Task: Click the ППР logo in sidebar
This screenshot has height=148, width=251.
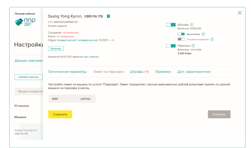Action: [25, 22]
